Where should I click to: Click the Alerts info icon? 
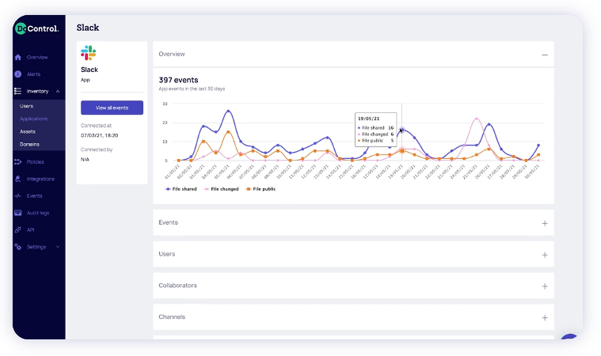tap(18, 74)
